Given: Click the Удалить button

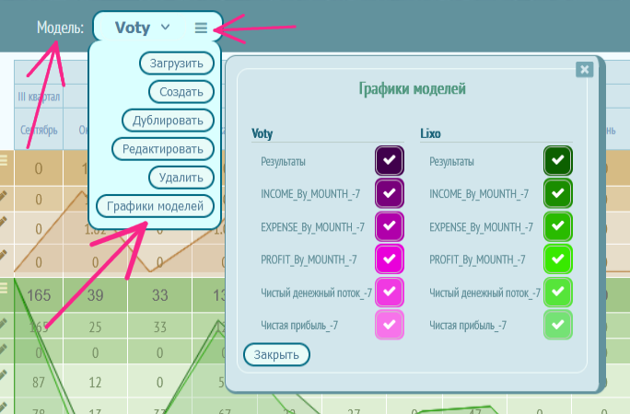Looking at the screenshot, I should pos(181,176).
